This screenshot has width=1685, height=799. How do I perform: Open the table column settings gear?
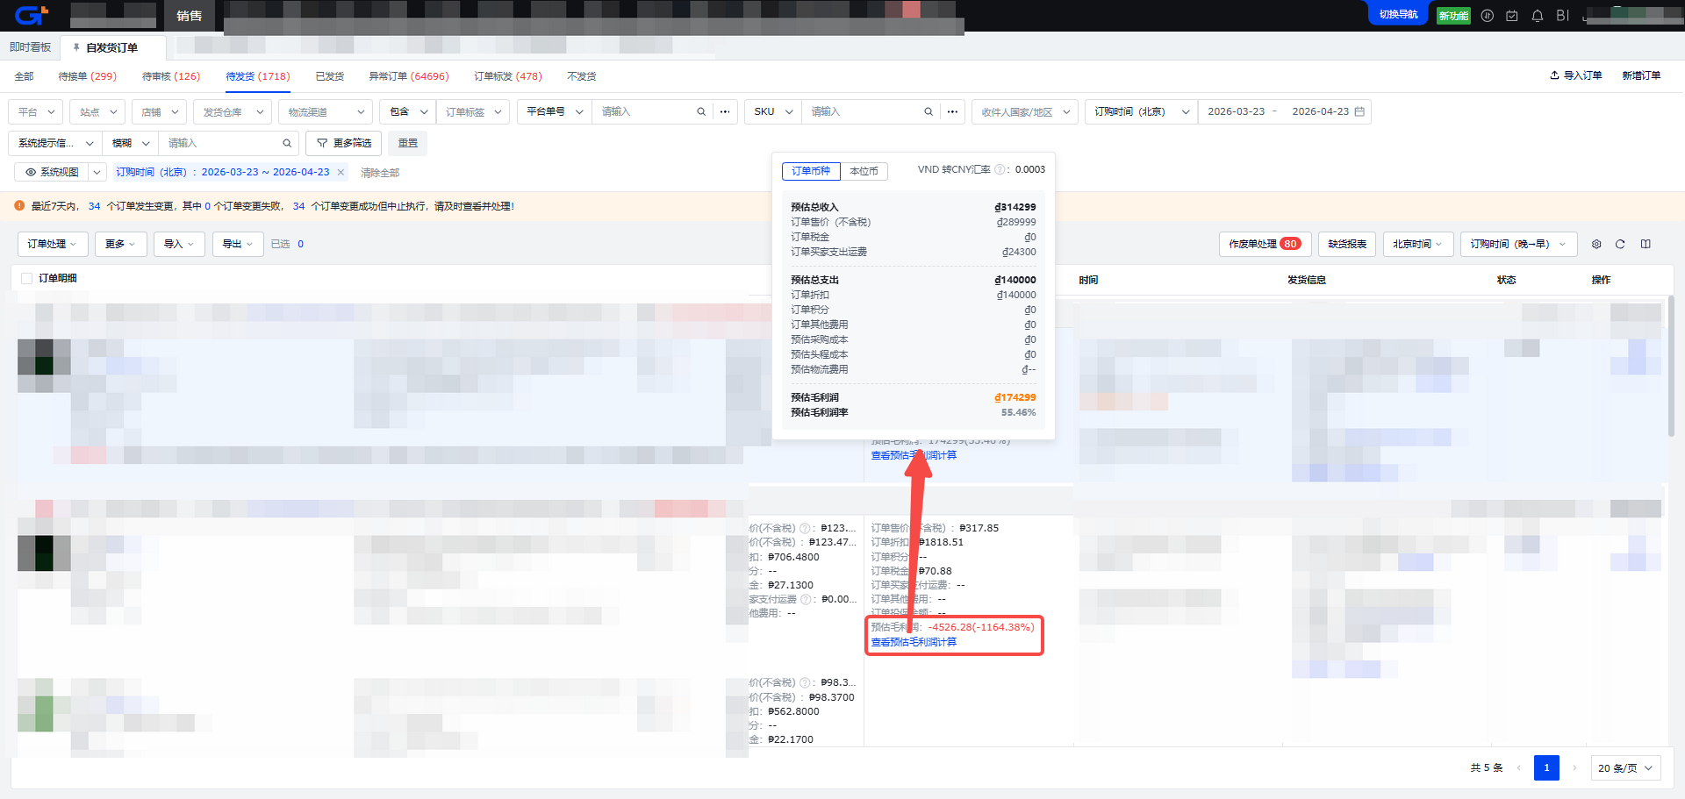tap(1596, 244)
